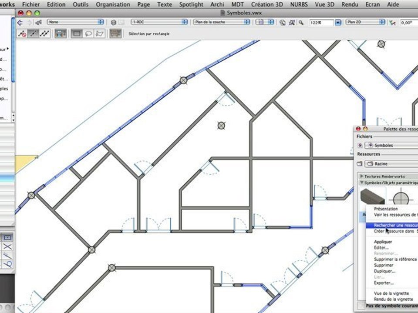The width and height of the screenshot is (418, 313).
Task: Open the 1-RDC layer dropdown
Action: pos(159,22)
